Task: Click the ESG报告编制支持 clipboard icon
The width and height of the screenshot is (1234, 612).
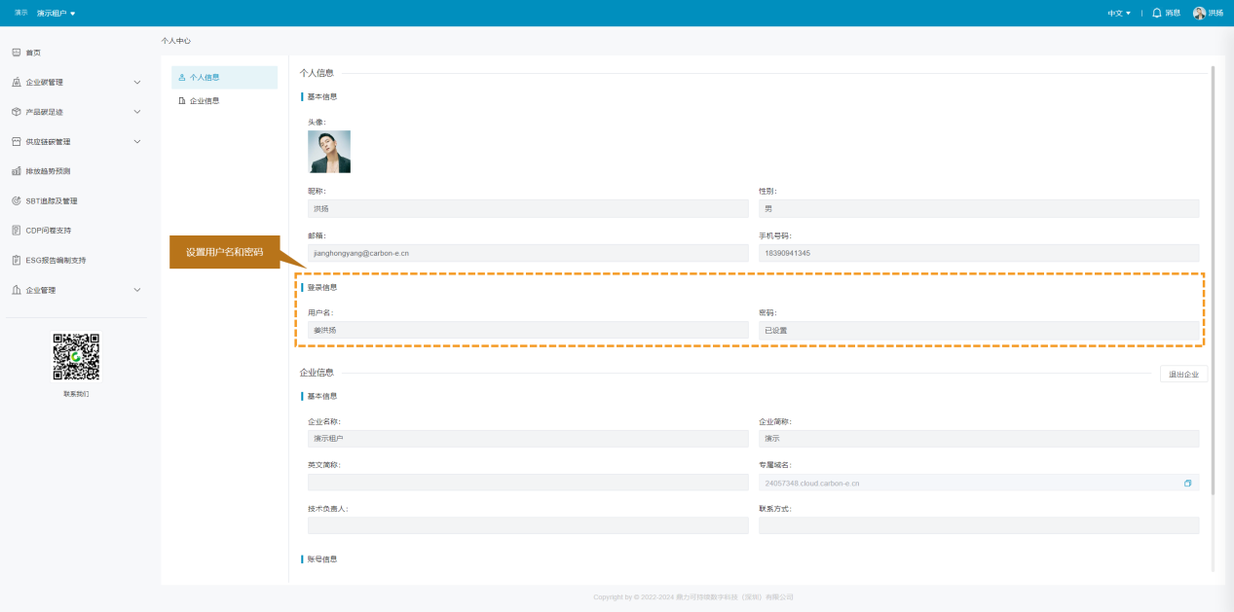Action: pyautogui.click(x=17, y=260)
